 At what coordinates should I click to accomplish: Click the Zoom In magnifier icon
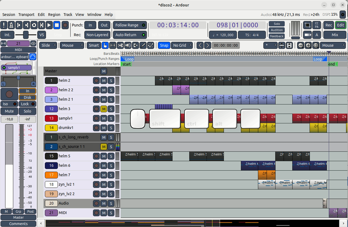[x=308, y=45]
